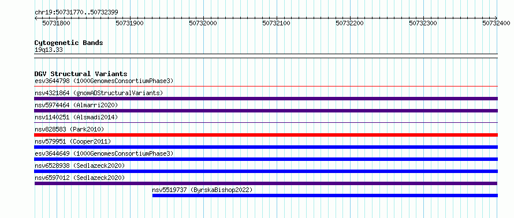Click ruler position 50732300

[423, 24]
